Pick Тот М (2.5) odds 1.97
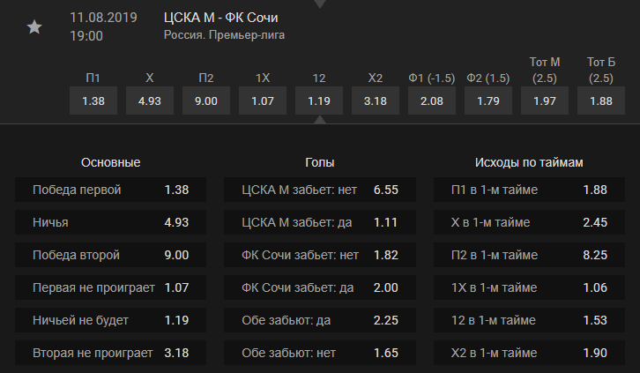 pyautogui.click(x=545, y=101)
